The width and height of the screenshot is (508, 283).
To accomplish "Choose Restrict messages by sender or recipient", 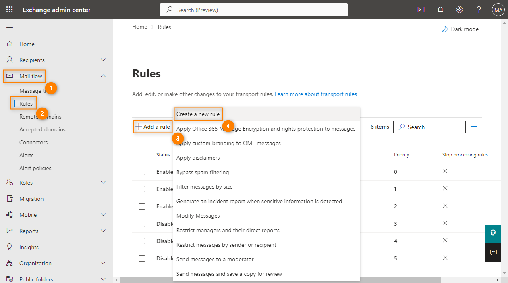I will click(266, 245).
